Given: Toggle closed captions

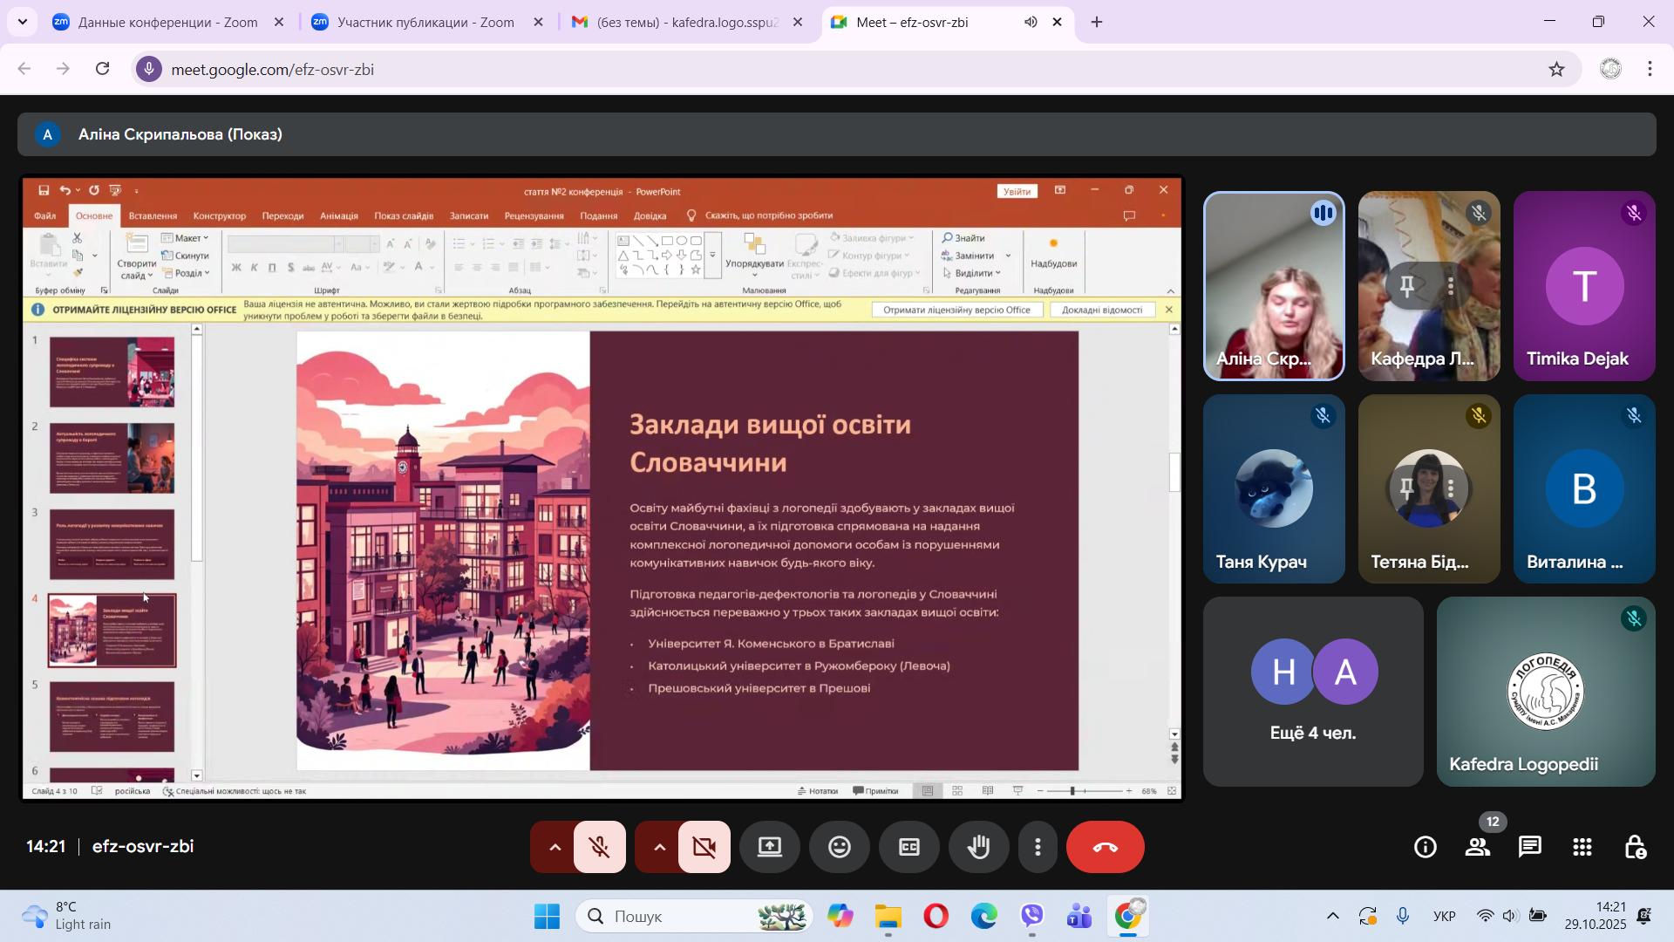Looking at the screenshot, I should 909,847.
